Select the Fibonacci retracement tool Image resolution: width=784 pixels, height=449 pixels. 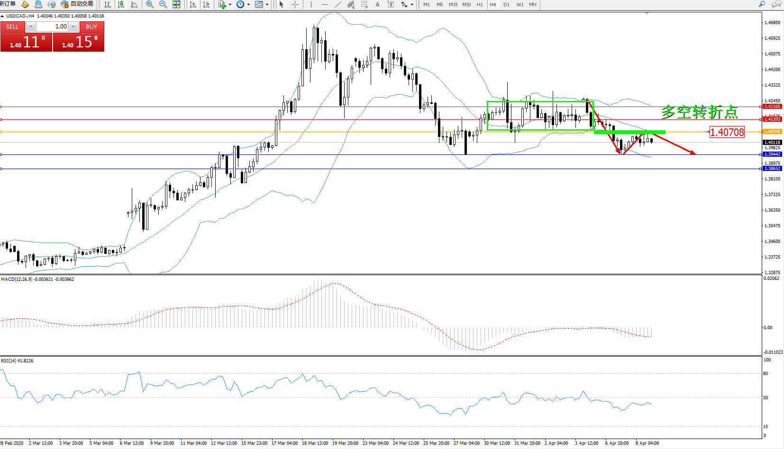364,4
